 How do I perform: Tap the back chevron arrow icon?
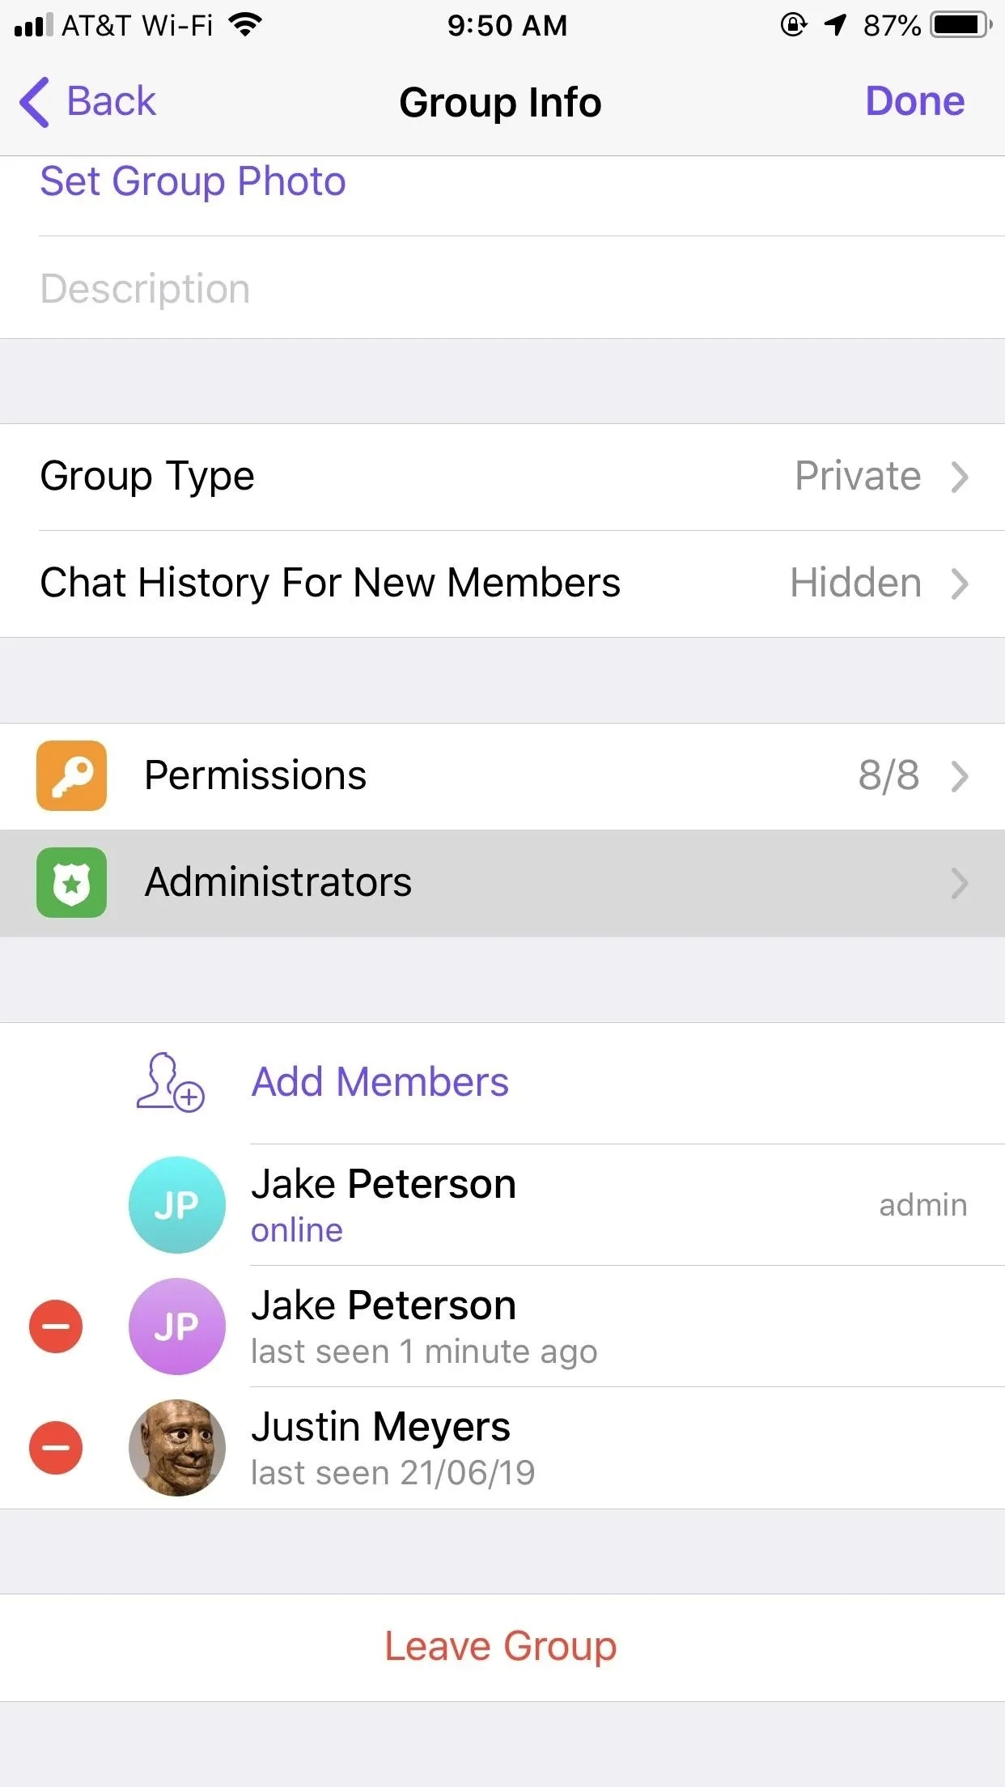click(35, 102)
